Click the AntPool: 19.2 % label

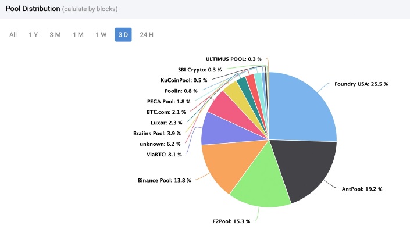click(x=362, y=189)
